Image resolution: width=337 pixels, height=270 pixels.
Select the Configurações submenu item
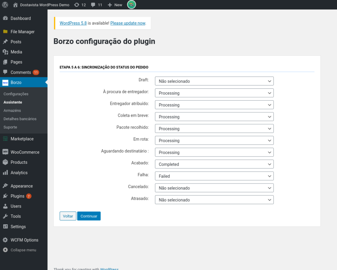point(16,94)
